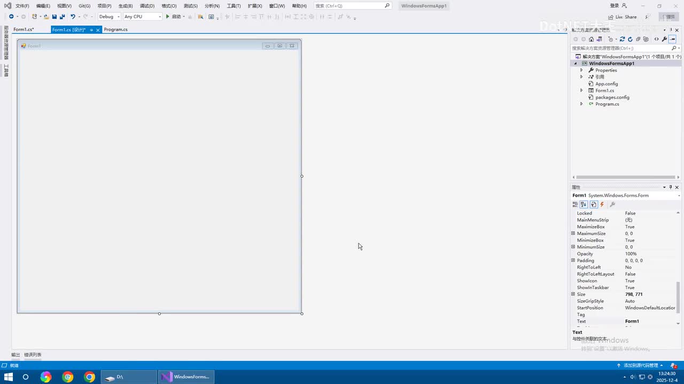Expand the MaximumSize property
Screen dimensions: 684x384
point(573,234)
